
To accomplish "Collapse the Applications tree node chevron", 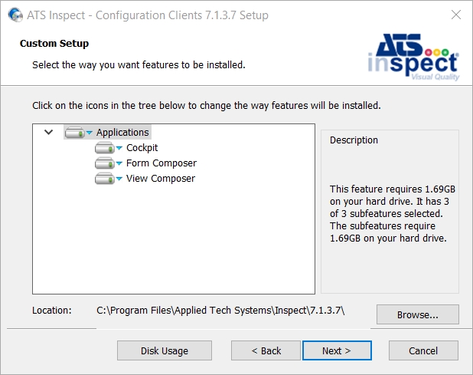I will point(48,132).
